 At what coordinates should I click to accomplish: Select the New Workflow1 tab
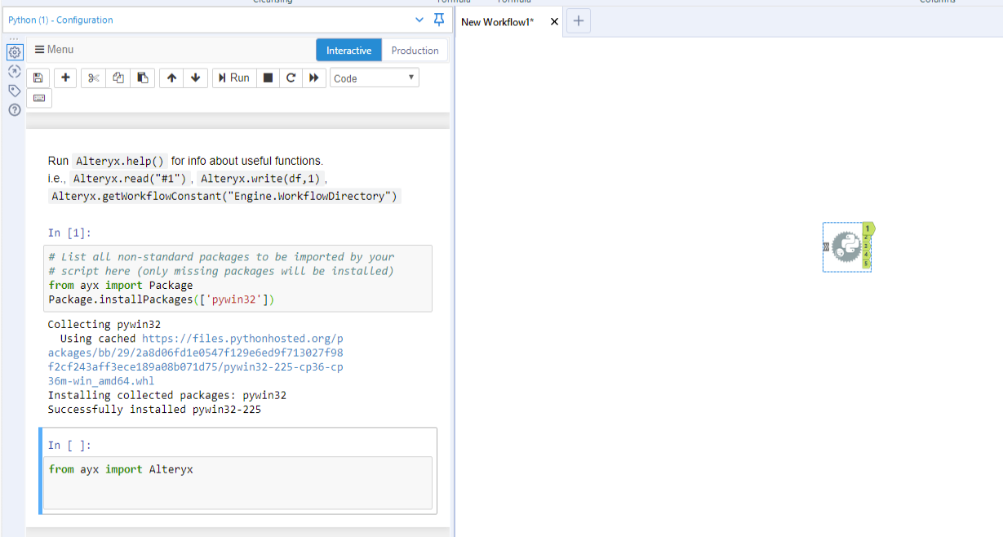(x=498, y=21)
